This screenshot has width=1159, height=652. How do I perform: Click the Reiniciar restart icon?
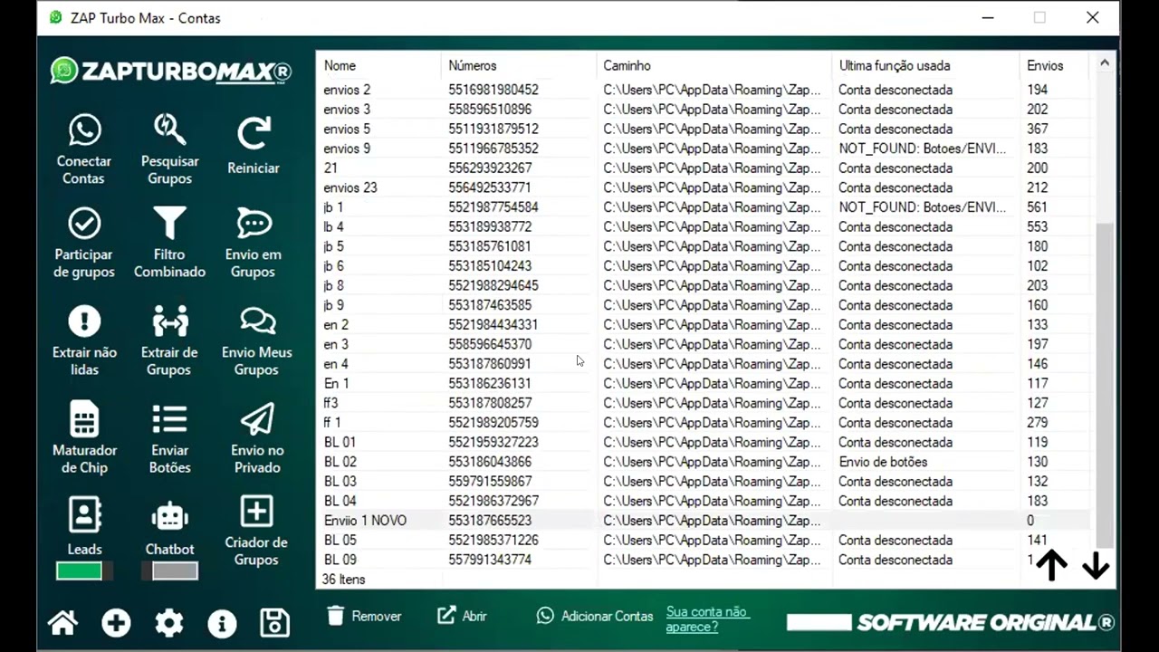254,133
